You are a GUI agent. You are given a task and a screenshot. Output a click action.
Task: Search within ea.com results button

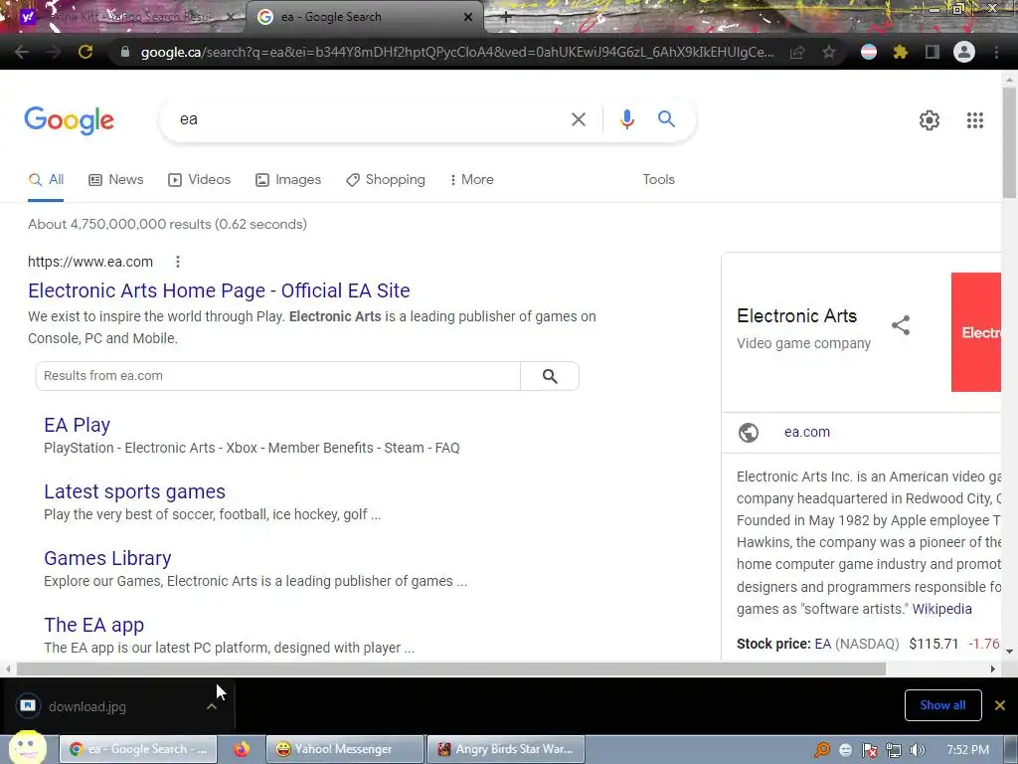[549, 376]
